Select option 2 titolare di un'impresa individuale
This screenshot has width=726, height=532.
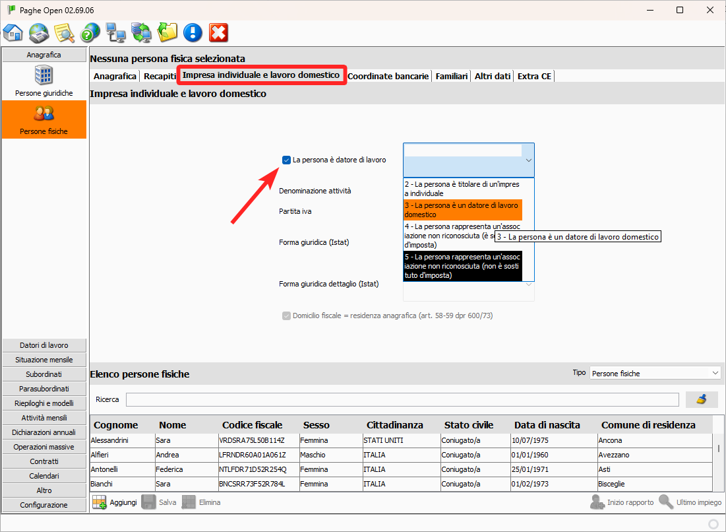462,189
